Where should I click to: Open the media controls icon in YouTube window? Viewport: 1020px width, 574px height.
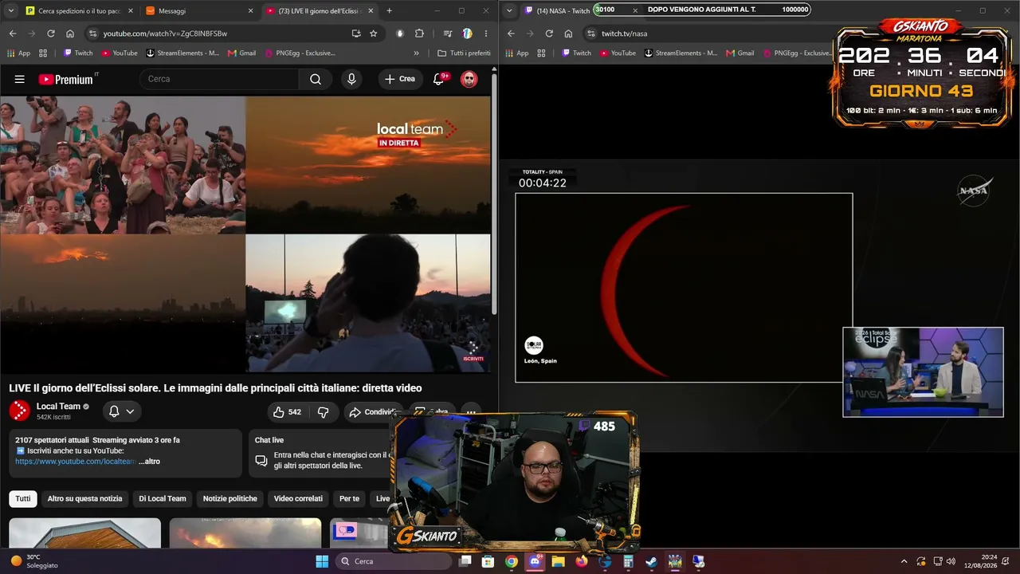click(448, 33)
